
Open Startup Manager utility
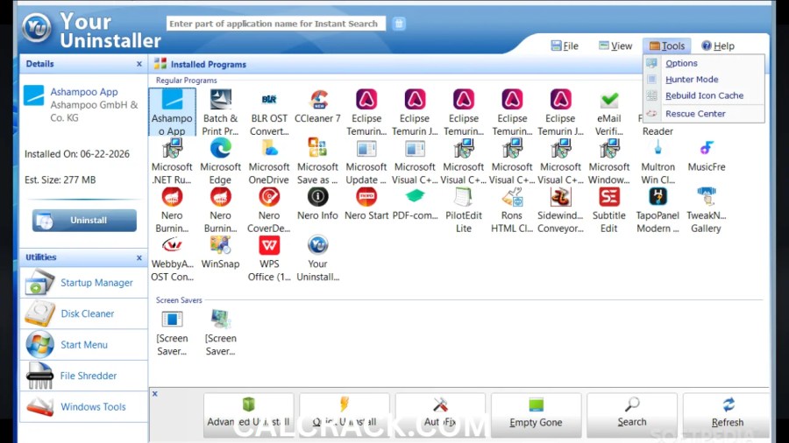(x=83, y=283)
